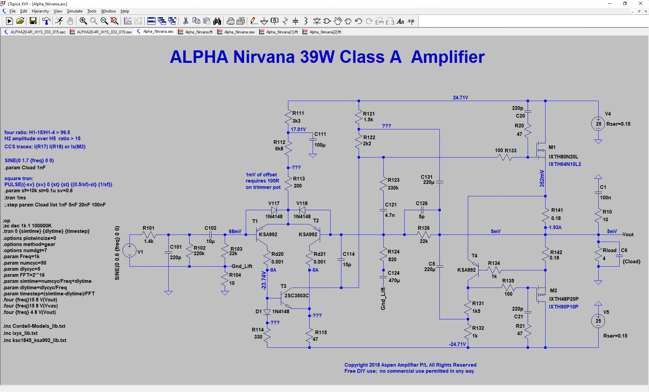649x392 pixels.
Task: Click the 'IXTH80N20L' MOSFET model label
Action: pyautogui.click(x=563, y=157)
